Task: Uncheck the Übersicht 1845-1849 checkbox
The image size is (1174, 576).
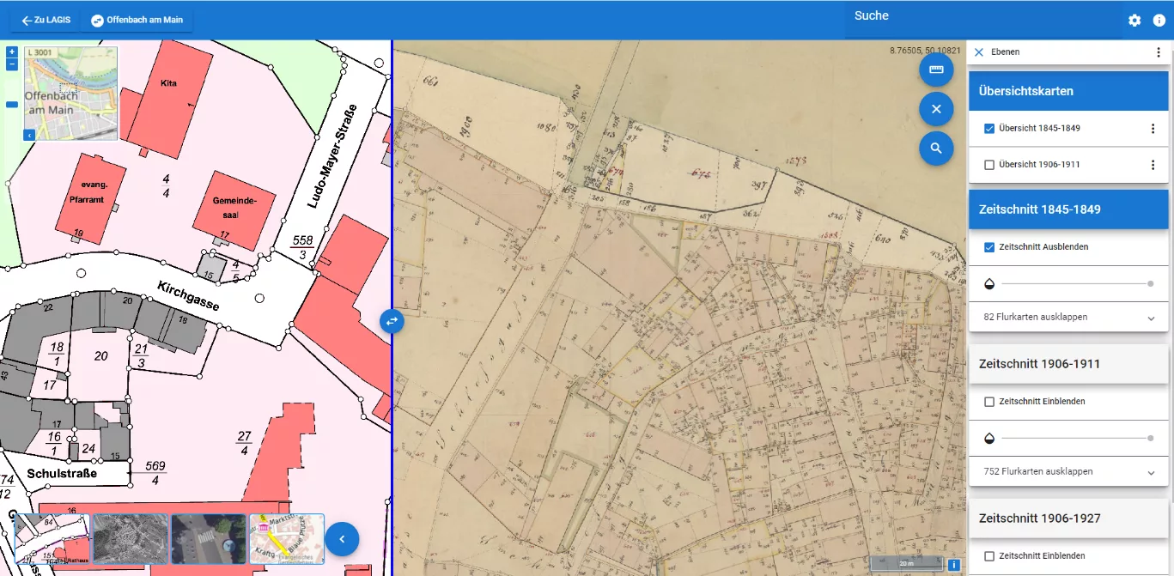Action: point(989,129)
